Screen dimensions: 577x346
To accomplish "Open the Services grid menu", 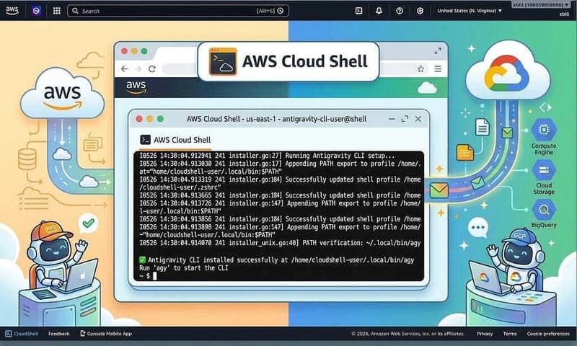I will tap(57, 11).
